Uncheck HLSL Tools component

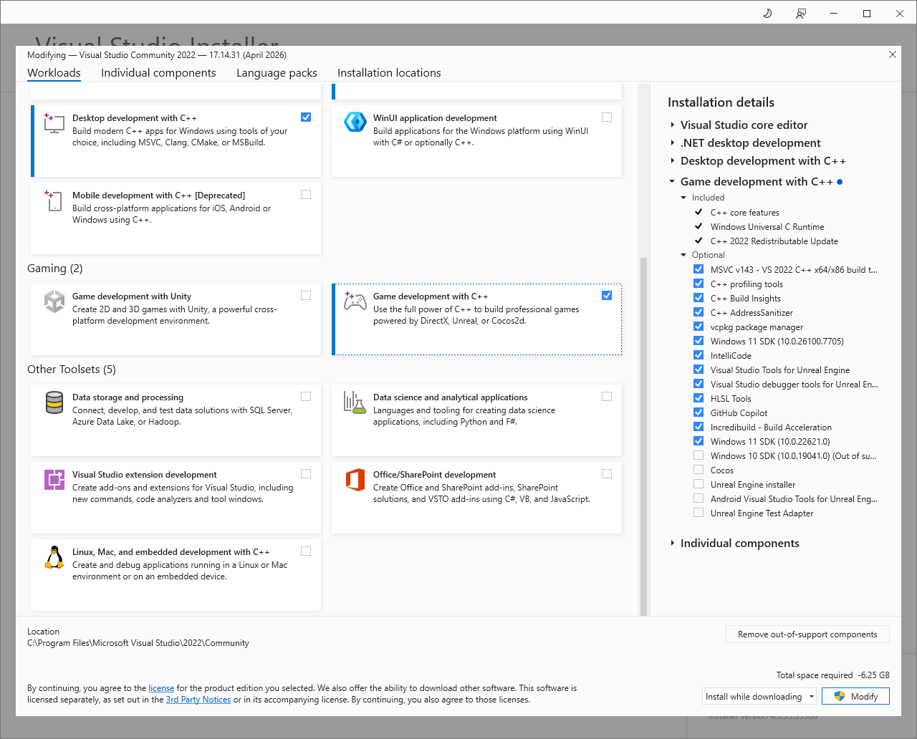click(x=698, y=398)
